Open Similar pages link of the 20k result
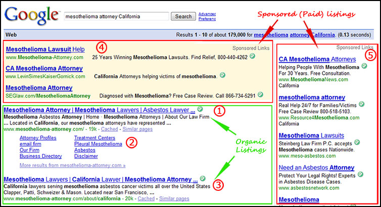Screen dimensions: 381x207 (x=174, y=198)
